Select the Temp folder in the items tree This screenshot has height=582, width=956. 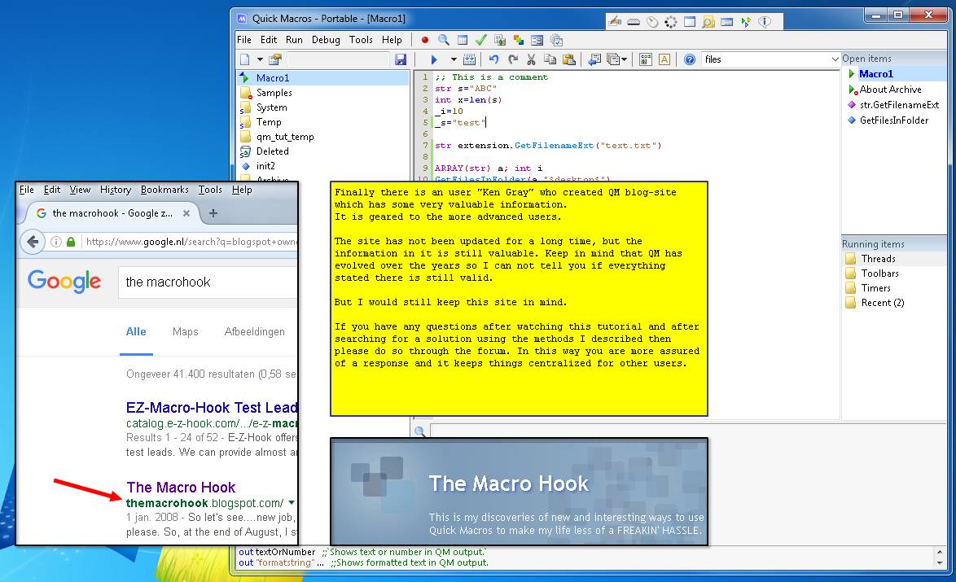coord(268,122)
